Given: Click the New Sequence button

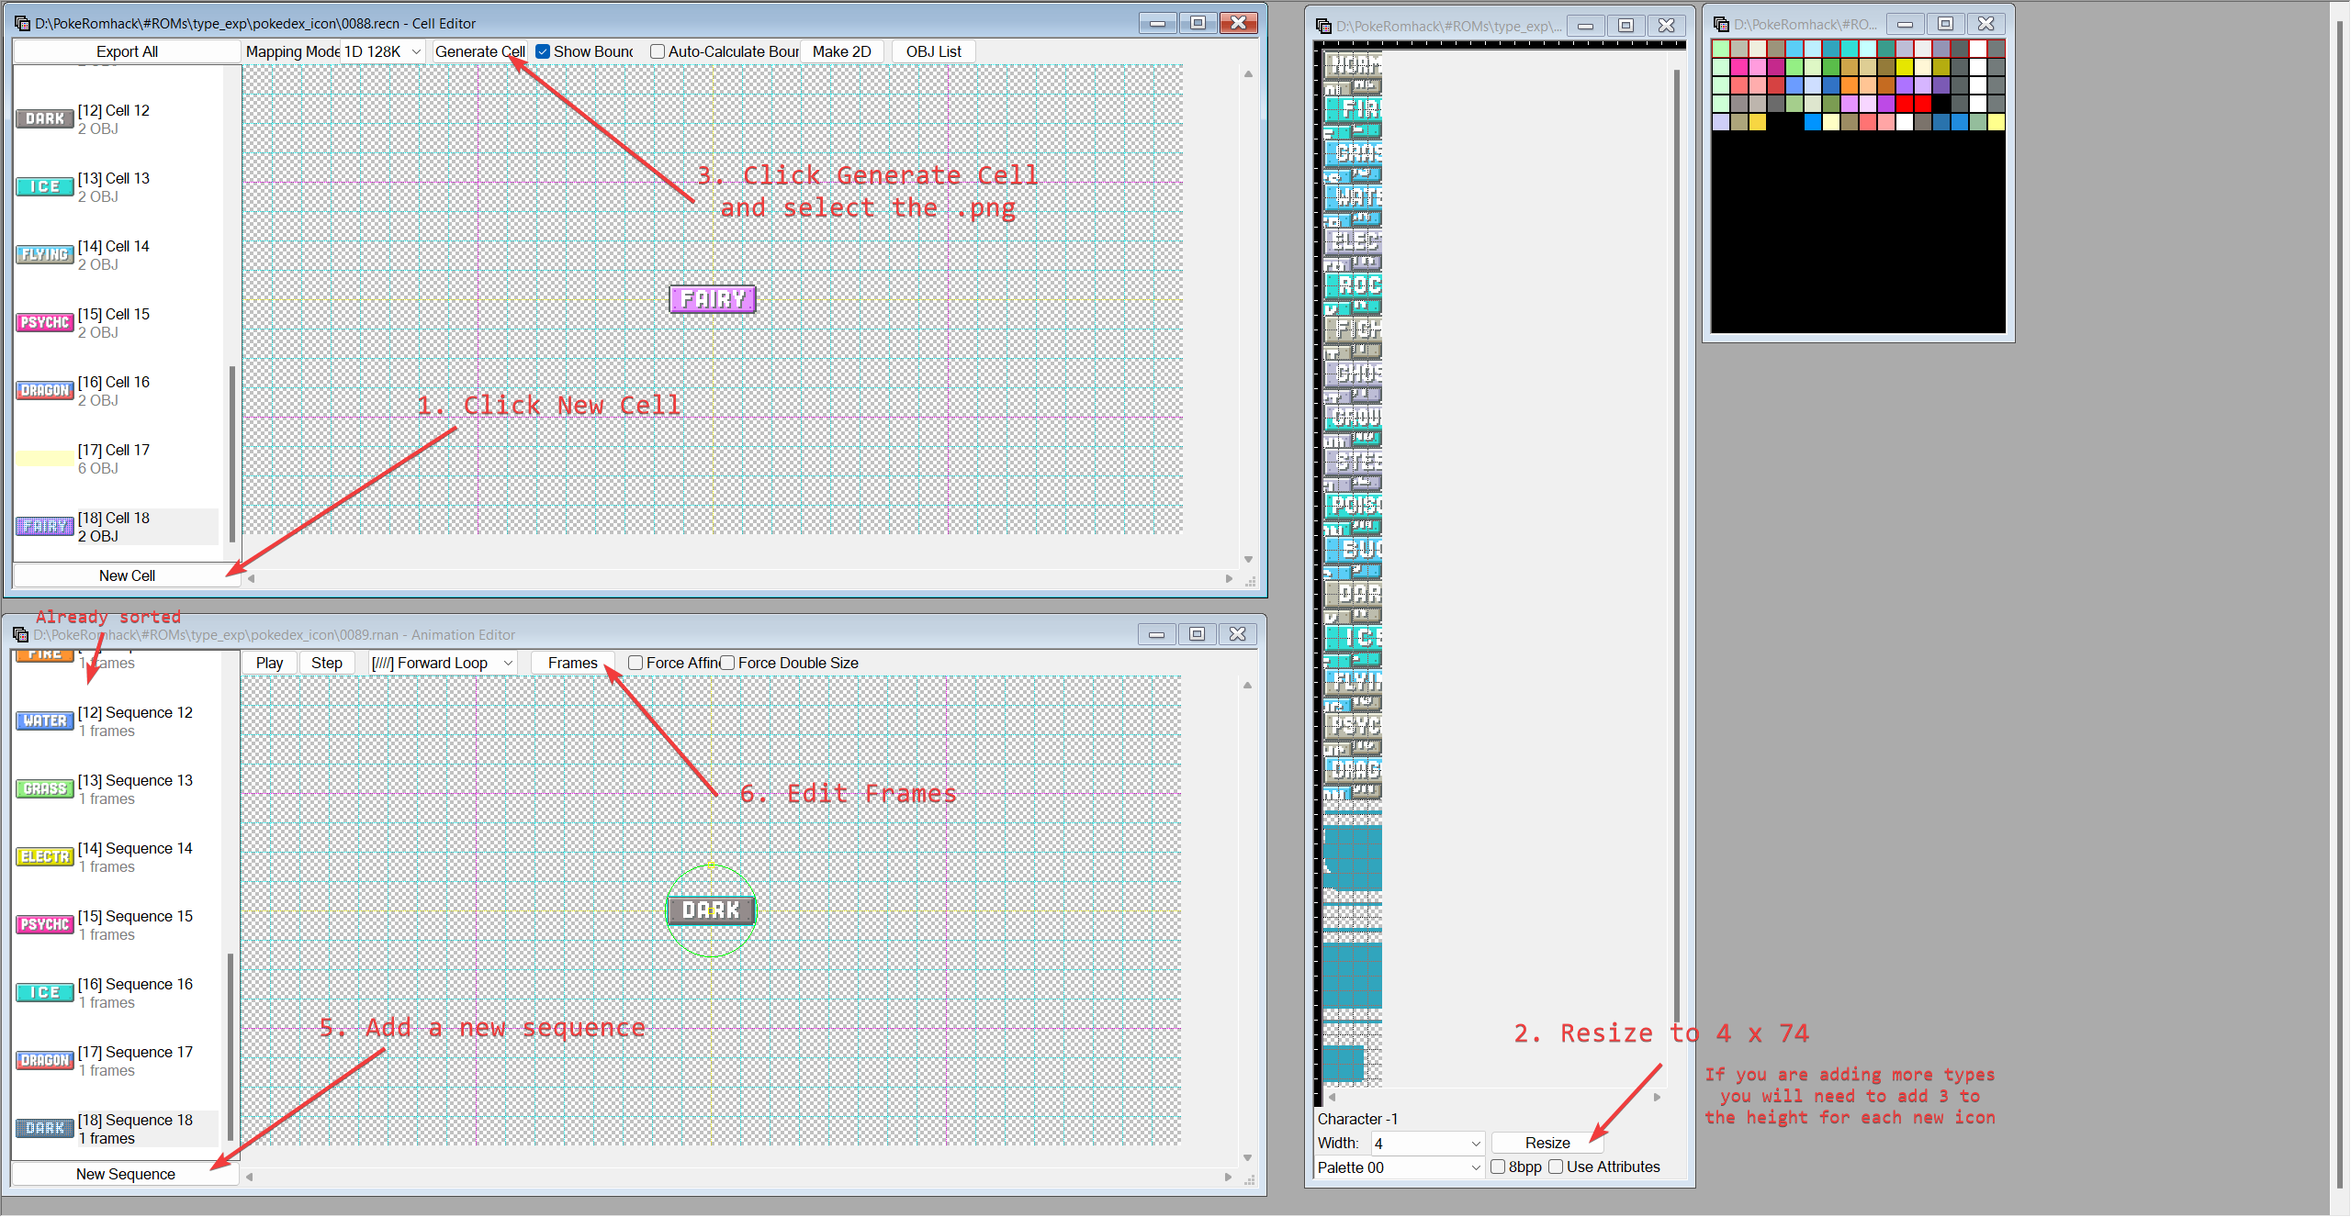Looking at the screenshot, I should pos(126,1174).
